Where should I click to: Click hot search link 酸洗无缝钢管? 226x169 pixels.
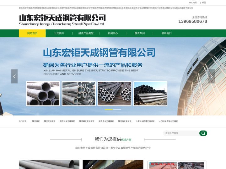pyautogui.click(x=50, y=121)
